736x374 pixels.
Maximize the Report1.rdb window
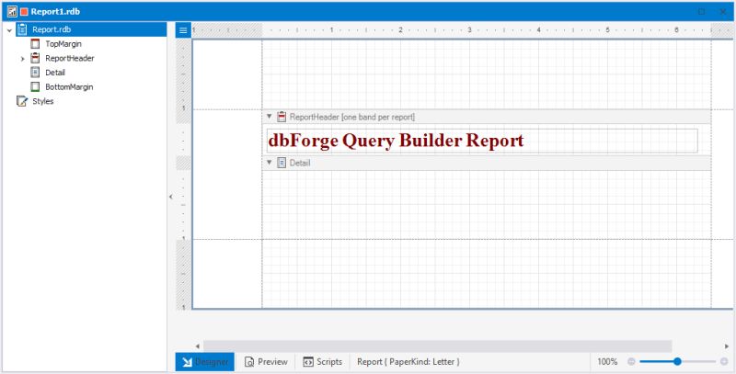[701, 11]
